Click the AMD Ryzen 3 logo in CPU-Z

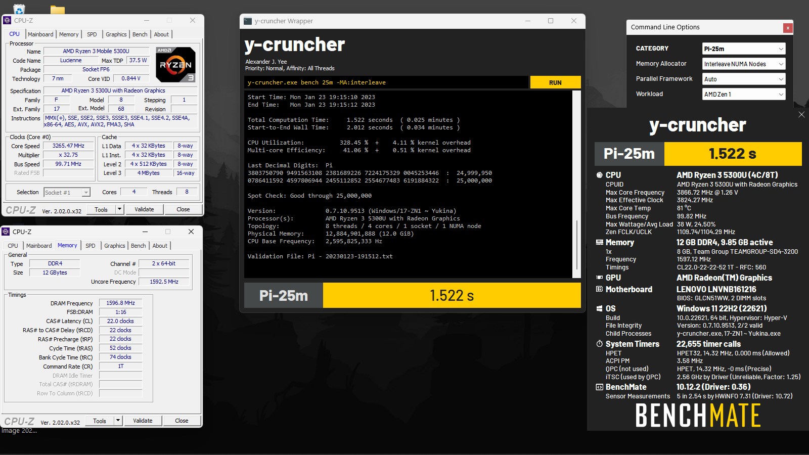(175, 65)
